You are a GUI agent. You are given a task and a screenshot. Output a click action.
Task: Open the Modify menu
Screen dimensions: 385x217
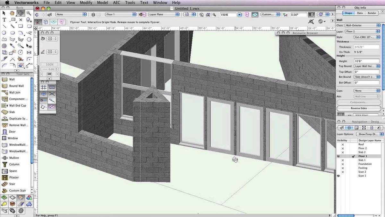86,3
